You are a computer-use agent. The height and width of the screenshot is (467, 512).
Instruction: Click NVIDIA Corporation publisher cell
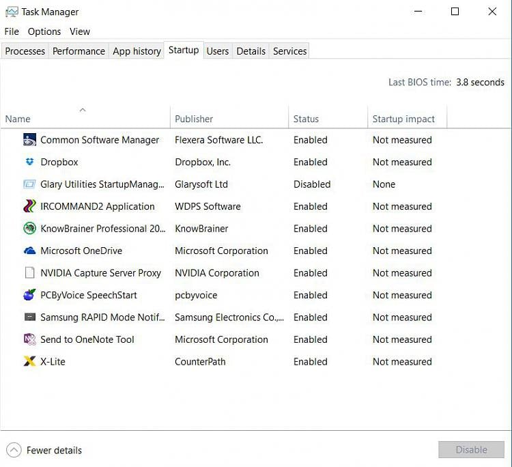click(x=217, y=273)
